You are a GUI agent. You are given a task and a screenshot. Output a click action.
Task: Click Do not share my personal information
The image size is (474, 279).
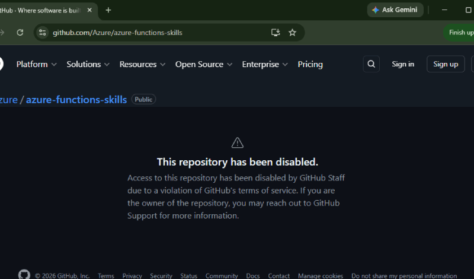pos(404,275)
